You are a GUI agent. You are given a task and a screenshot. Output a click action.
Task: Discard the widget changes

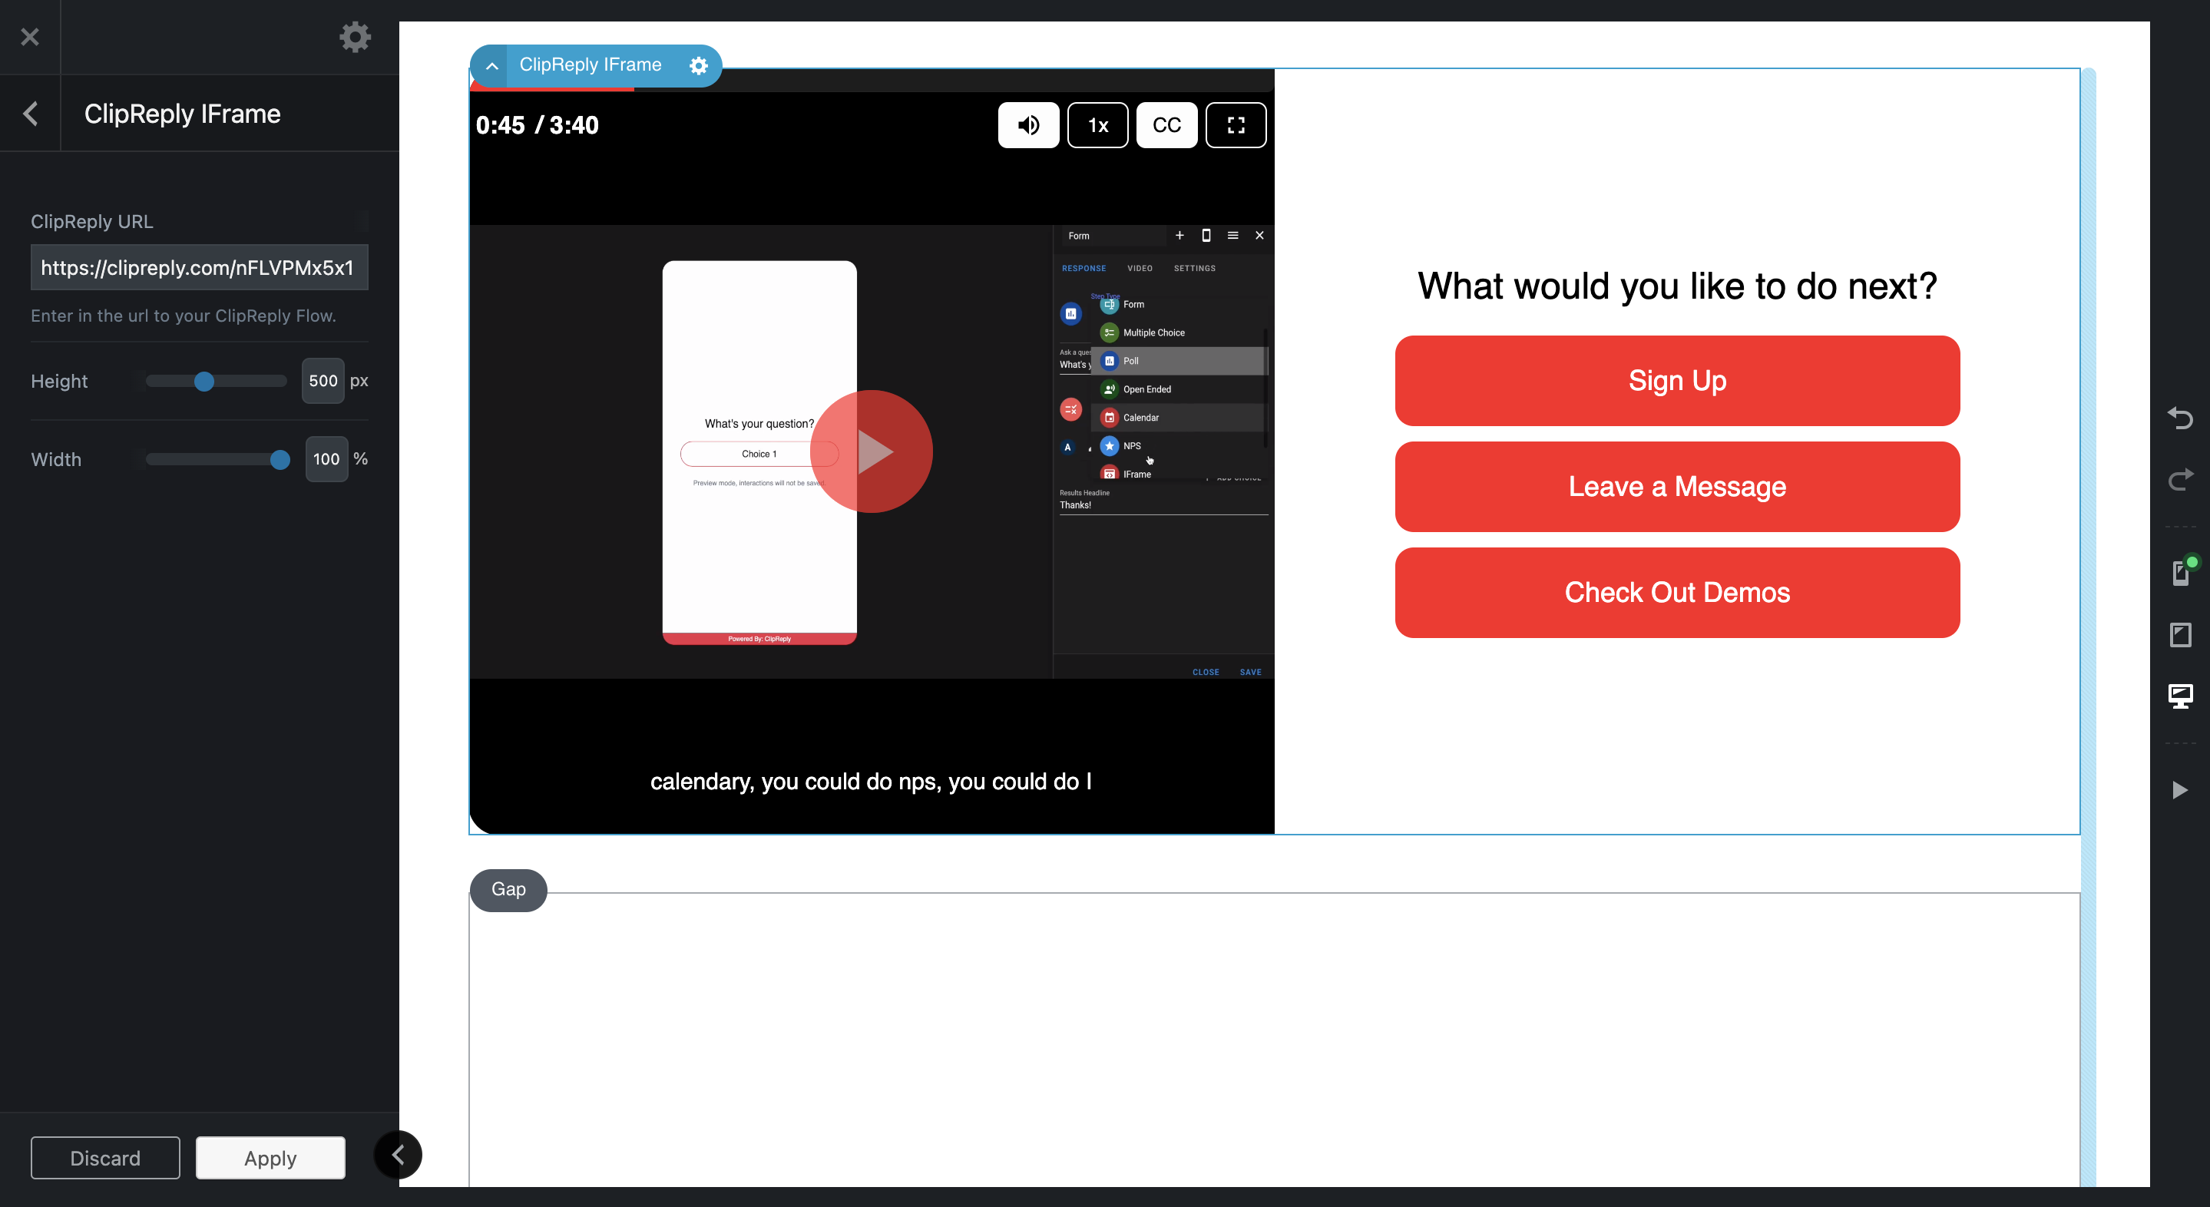pos(105,1157)
